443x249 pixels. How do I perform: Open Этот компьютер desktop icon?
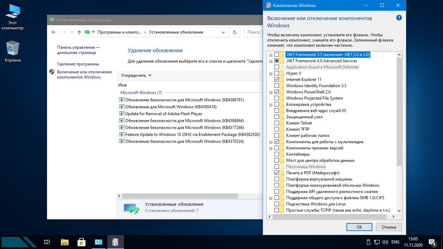coord(13,17)
